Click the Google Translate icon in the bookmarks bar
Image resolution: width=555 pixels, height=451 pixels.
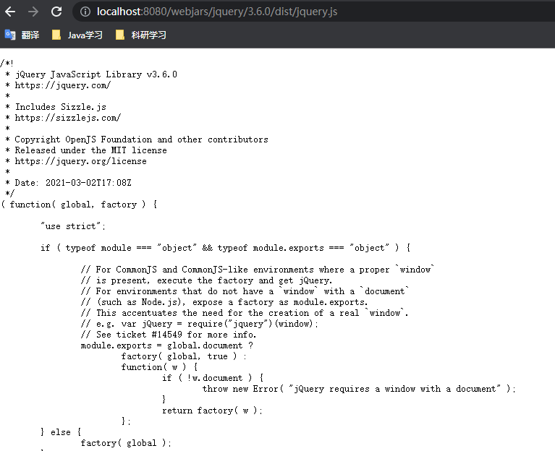point(10,35)
